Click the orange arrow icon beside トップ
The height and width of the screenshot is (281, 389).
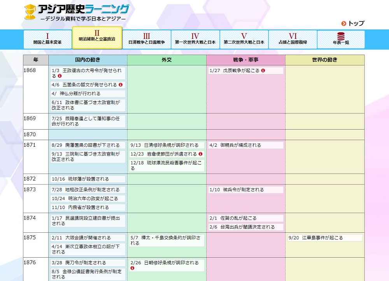[x=343, y=24]
